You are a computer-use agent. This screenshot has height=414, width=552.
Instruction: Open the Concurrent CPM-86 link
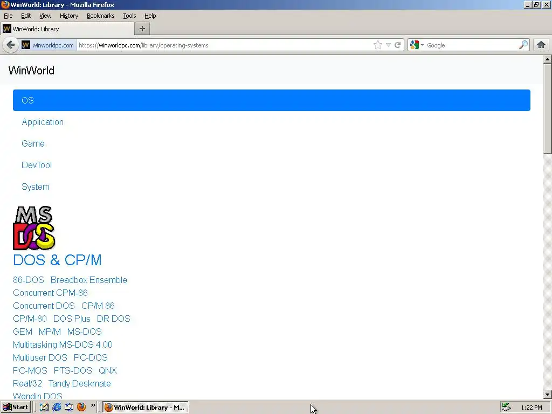tap(50, 293)
